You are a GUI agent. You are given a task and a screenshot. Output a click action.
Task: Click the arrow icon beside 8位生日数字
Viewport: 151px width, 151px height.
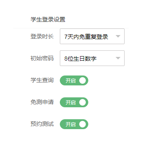(118, 58)
